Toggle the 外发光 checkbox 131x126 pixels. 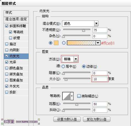pos(7,86)
